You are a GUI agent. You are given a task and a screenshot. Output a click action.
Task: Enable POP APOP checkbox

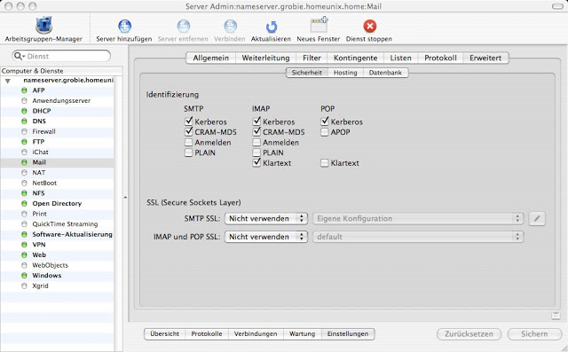click(325, 132)
